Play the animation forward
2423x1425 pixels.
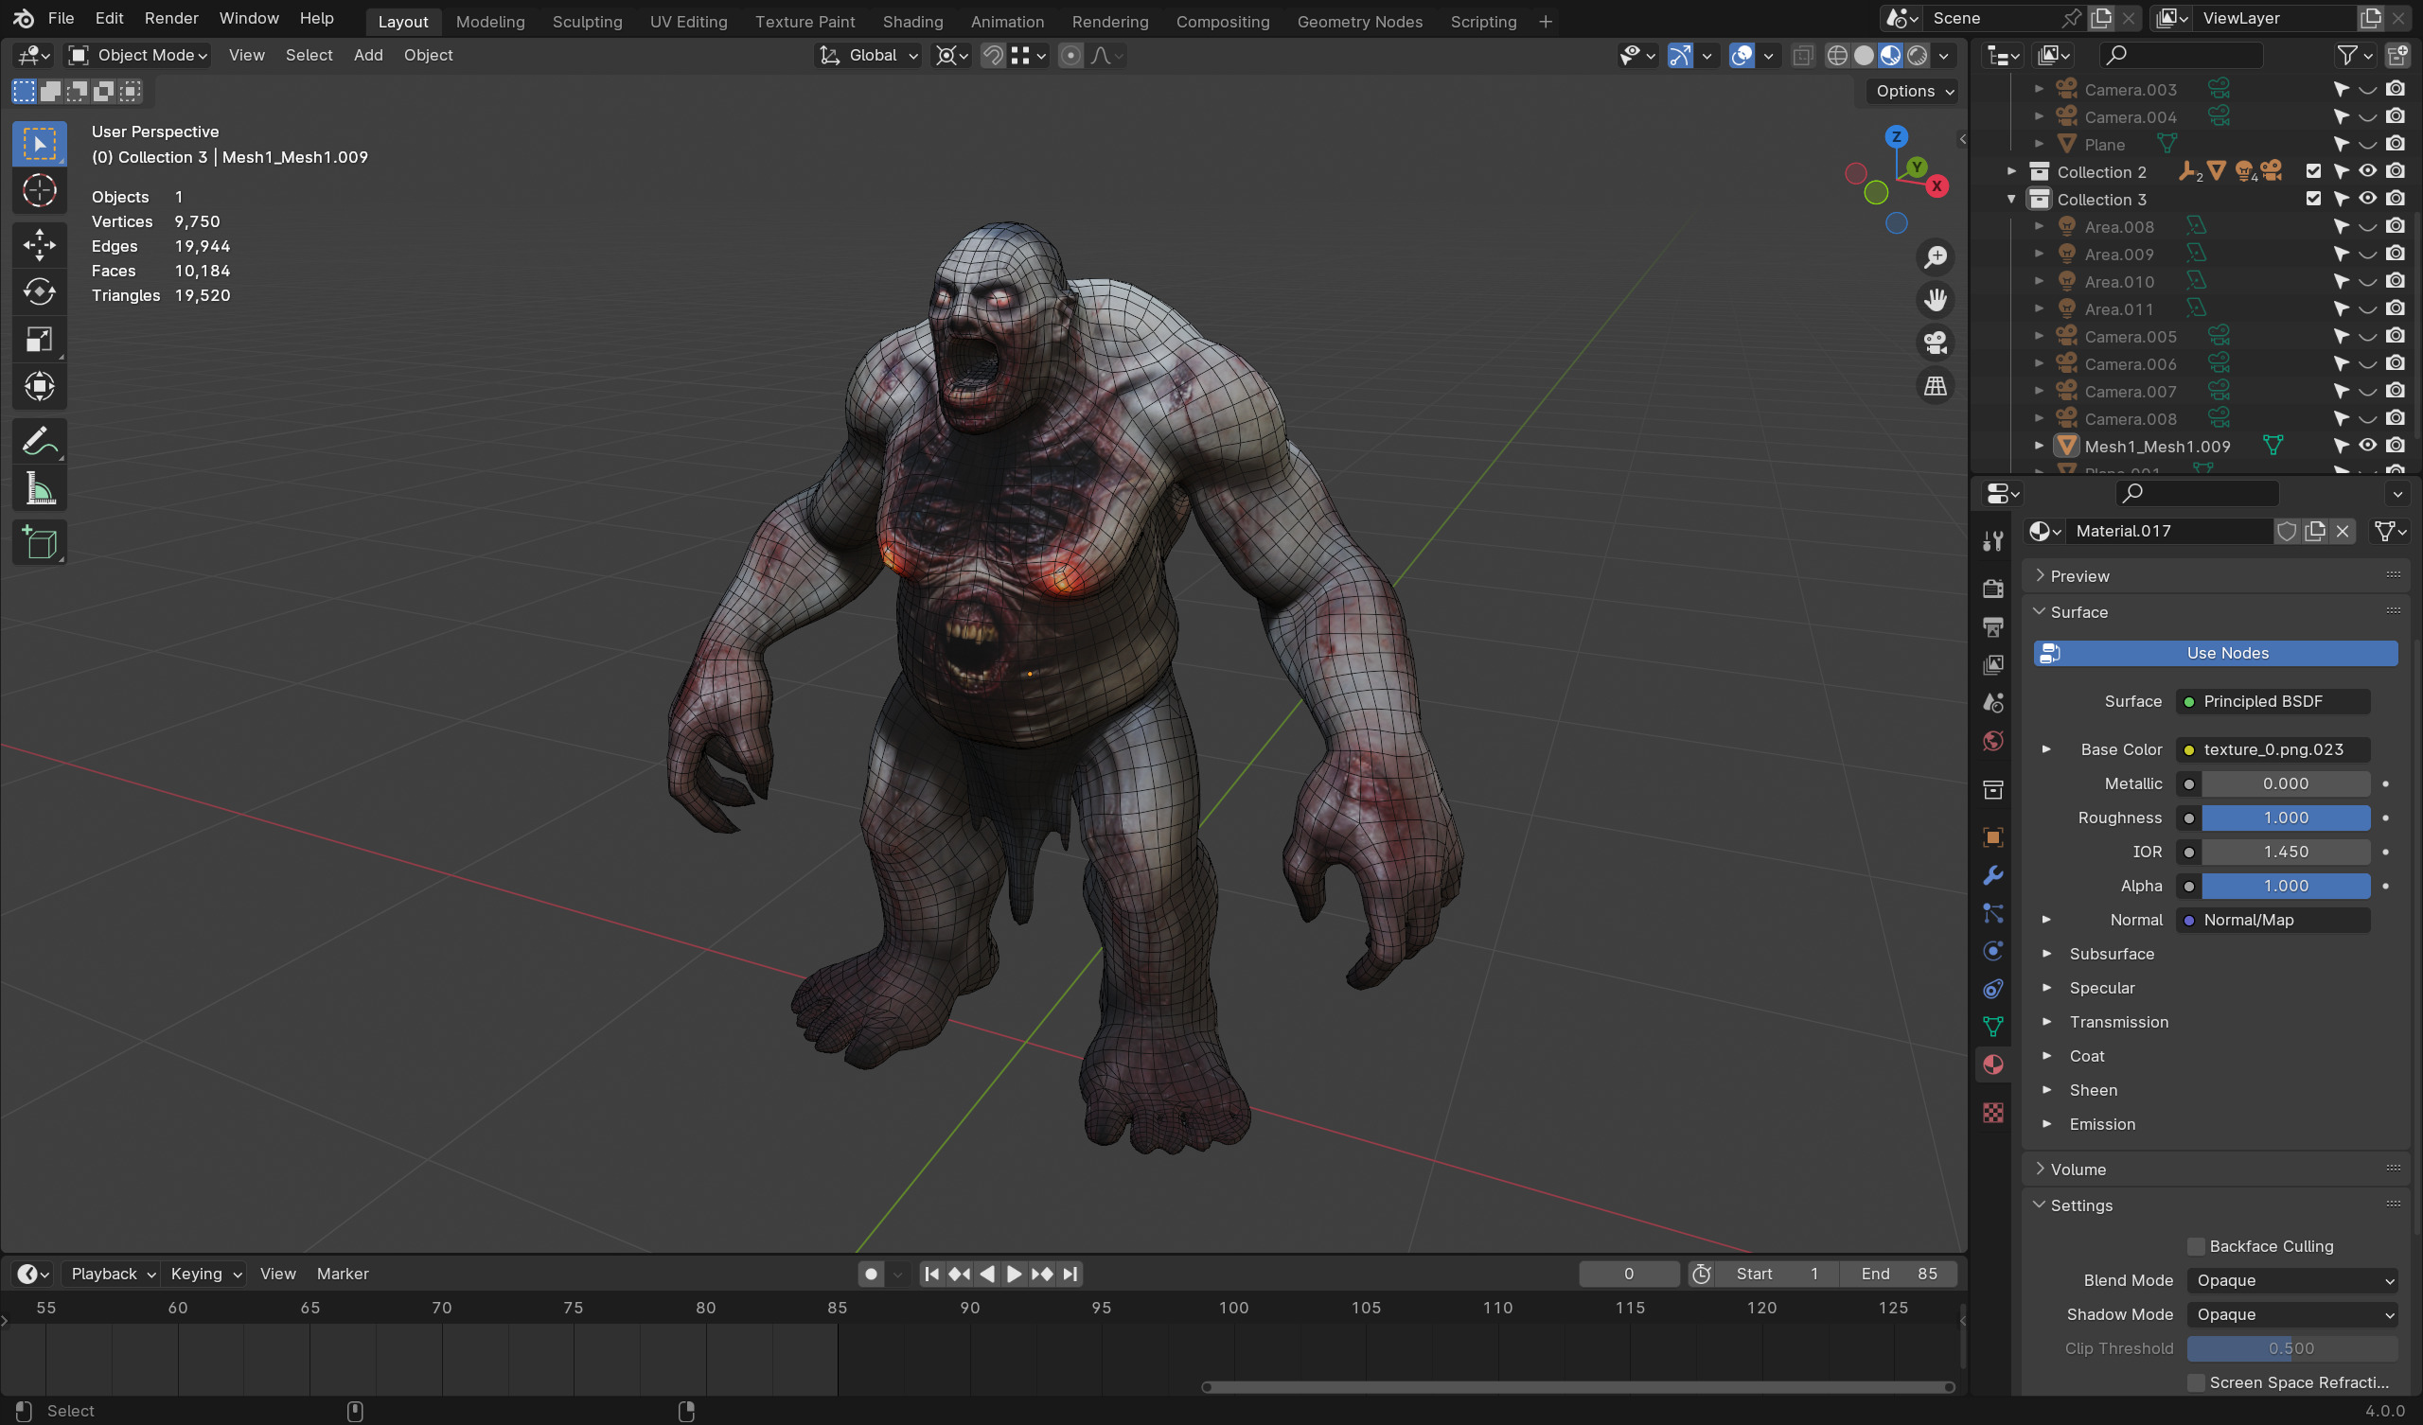click(1014, 1274)
